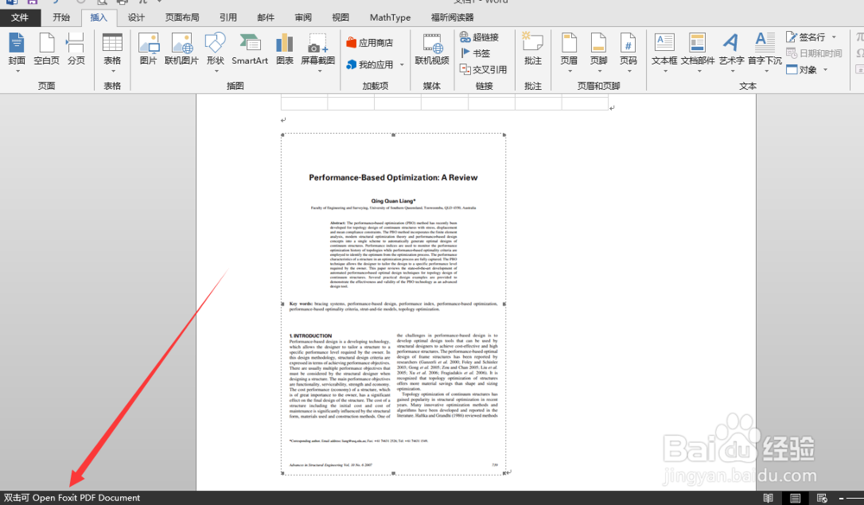
Task: Switch to the 页面布局 tab
Action: (x=182, y=17)
